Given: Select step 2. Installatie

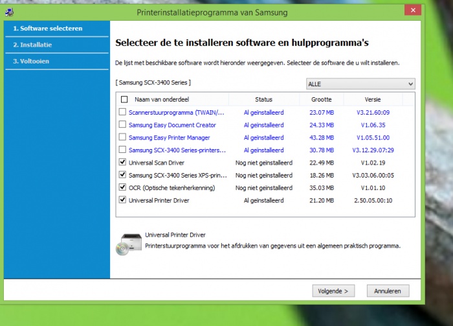Looking at the screenshot, I should [32, 45].
